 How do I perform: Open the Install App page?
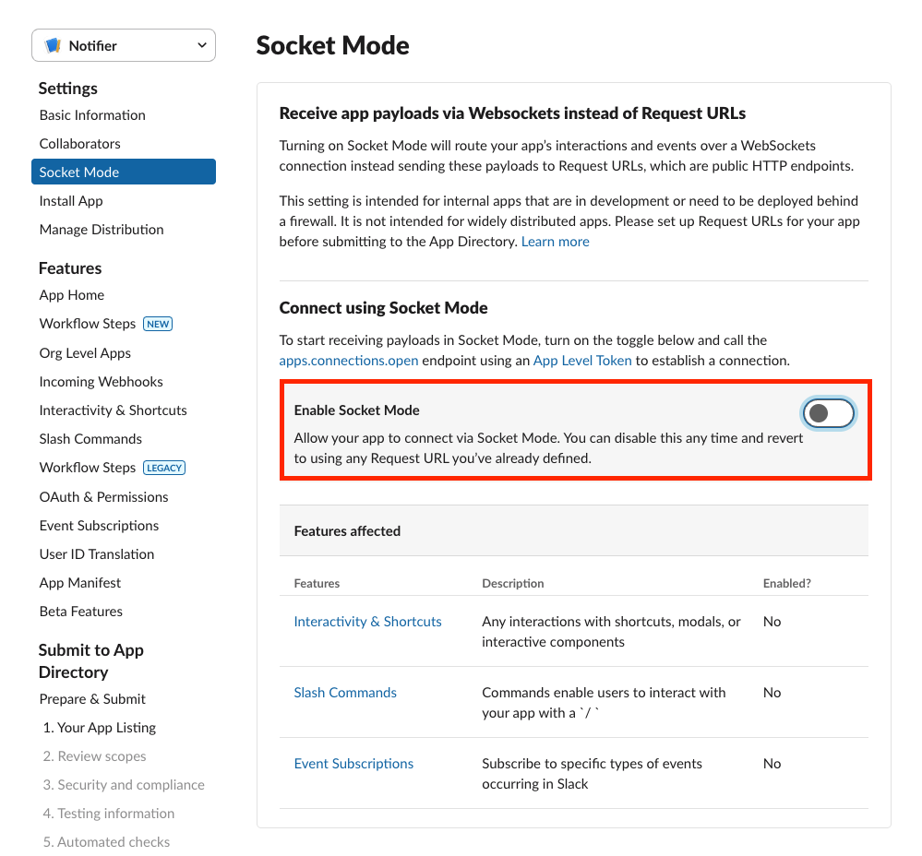point(71,201)
